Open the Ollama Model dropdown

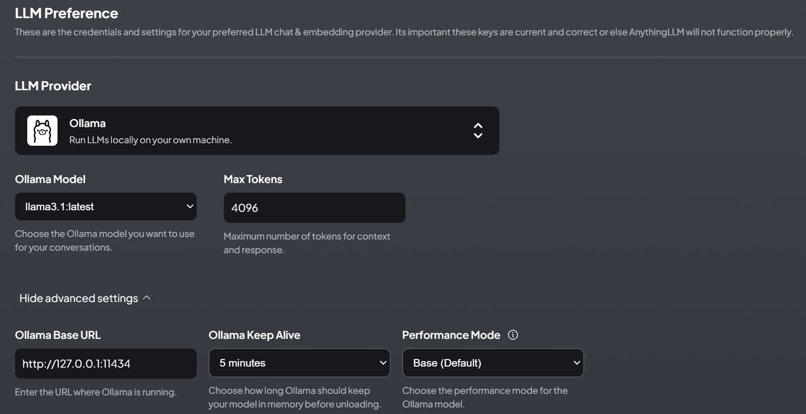(x=106, y=206)
